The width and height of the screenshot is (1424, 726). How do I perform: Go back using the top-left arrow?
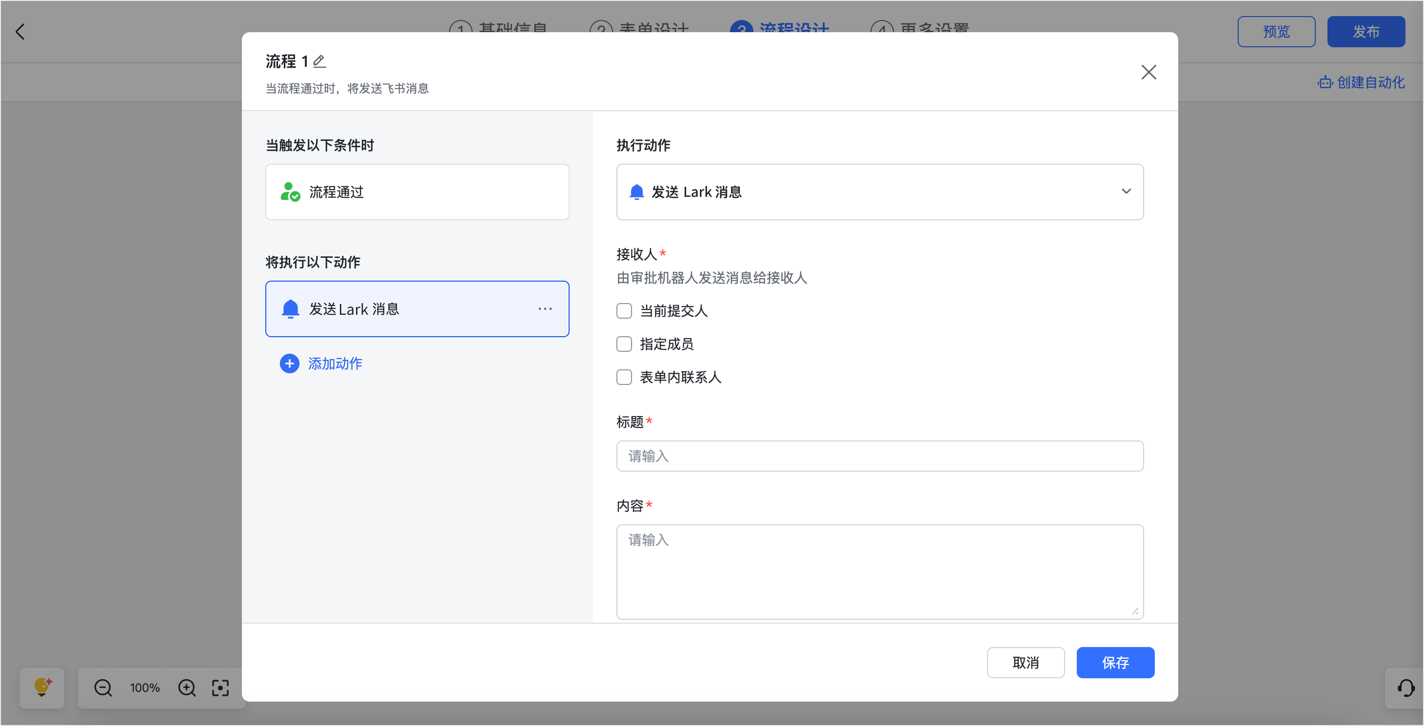pyautogui.click(x=20, y=32)
